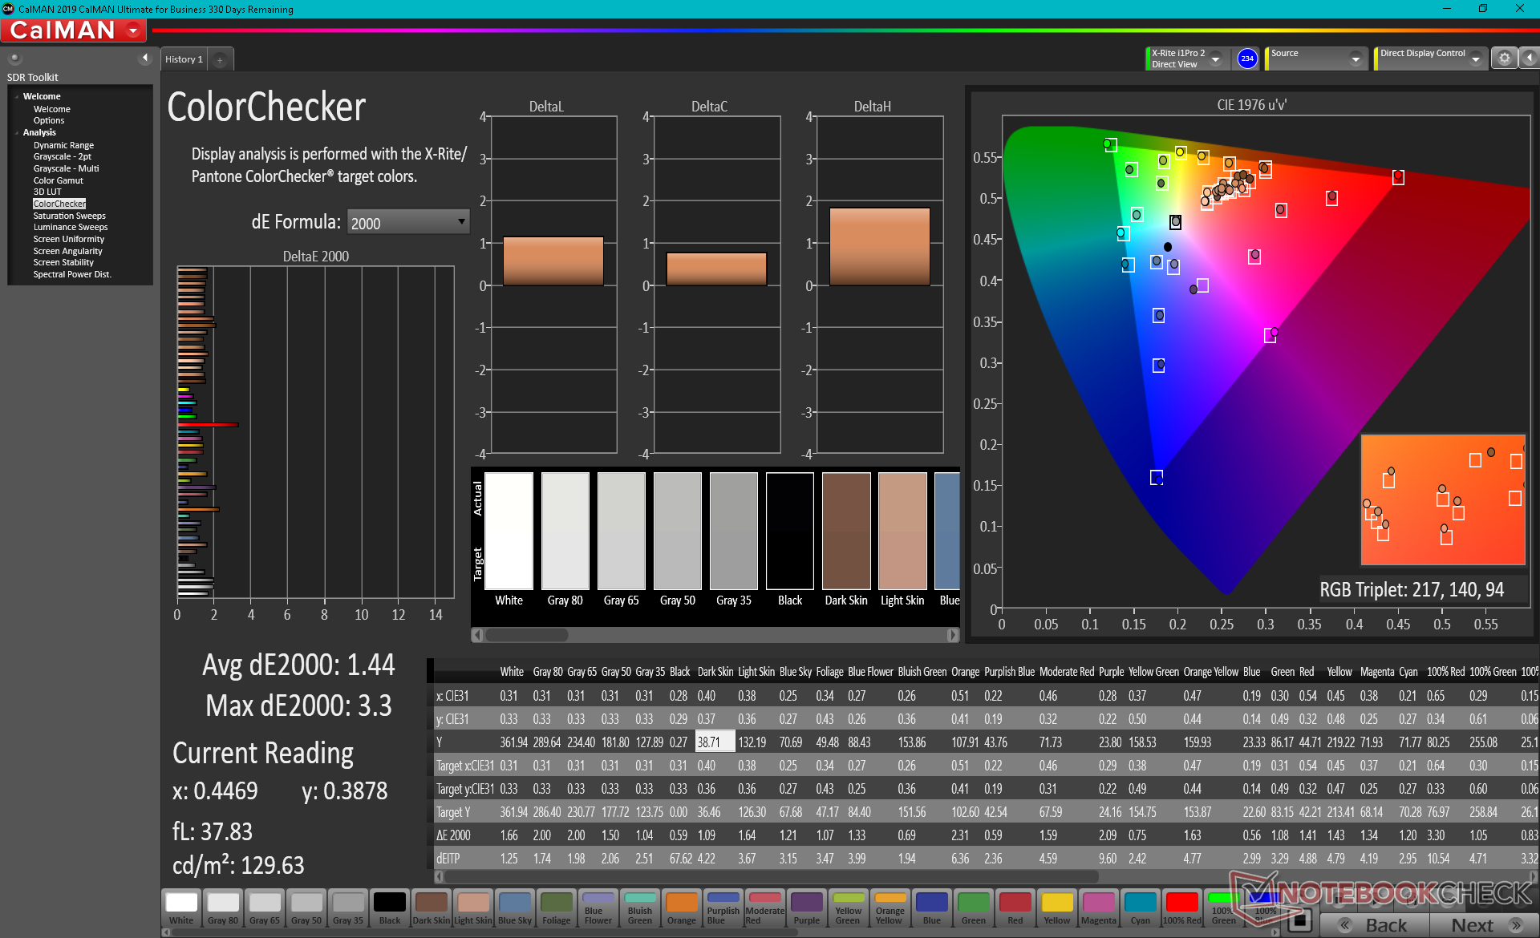Viewport: 1540px width, 938px height.
Task: Select the Dark Skin color swatch
Action: pyautogui.click(x=431, y=908)
